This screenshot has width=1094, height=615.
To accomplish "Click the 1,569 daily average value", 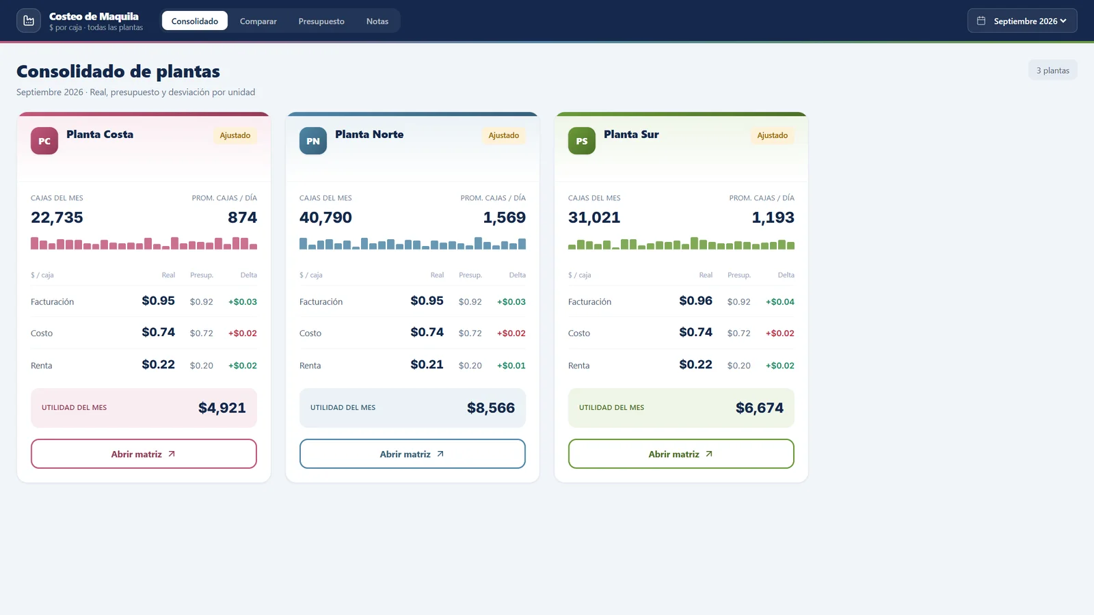I will click(505, 217).
